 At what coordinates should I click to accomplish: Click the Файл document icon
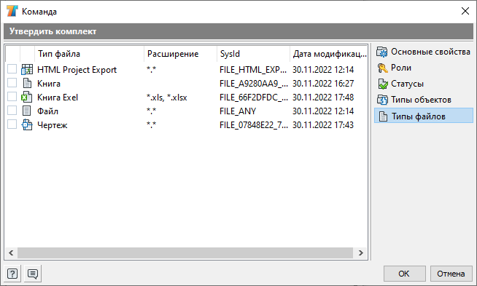27,111
